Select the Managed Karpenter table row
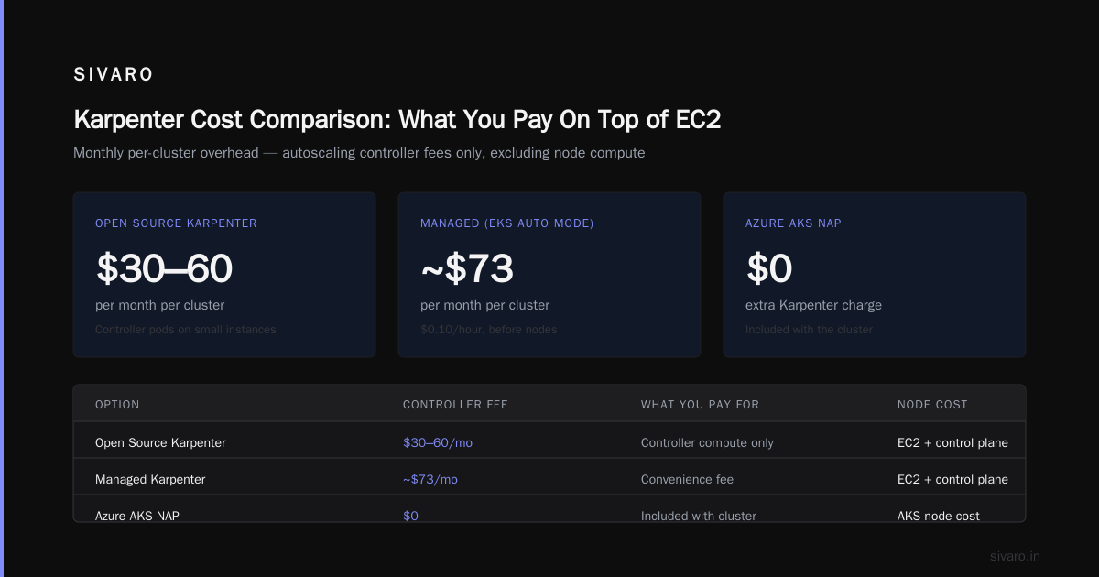 coord(549,479)
